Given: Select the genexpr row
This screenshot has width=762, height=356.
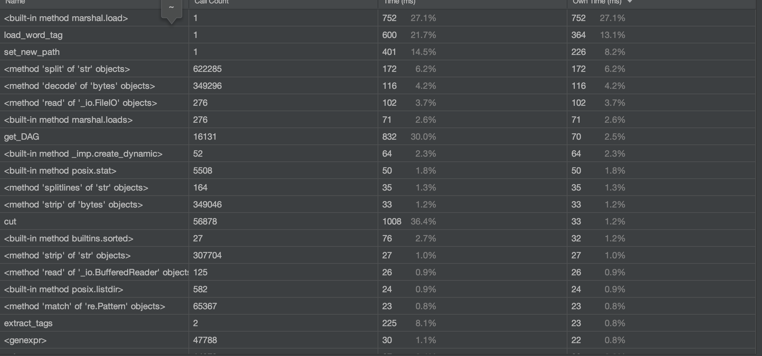Looking at the screenshot, I should coord(378,340).
